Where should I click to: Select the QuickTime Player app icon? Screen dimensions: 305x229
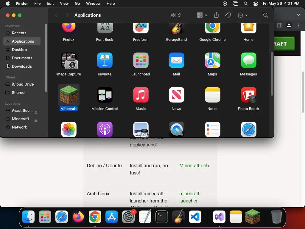(176, 129)
